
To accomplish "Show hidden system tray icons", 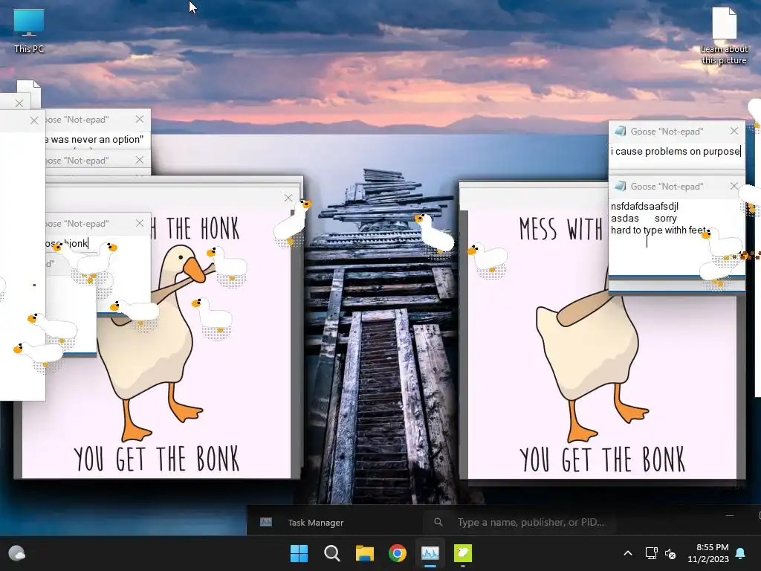I will click(x=627, y=553).
